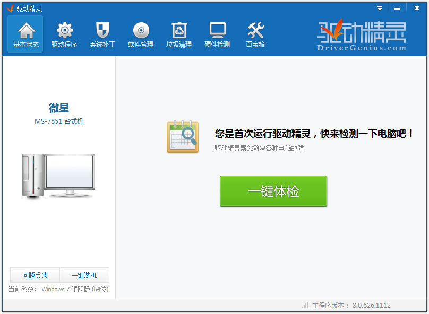
Task: Open the 基本状态 home tab
Action: pos(25,34)
